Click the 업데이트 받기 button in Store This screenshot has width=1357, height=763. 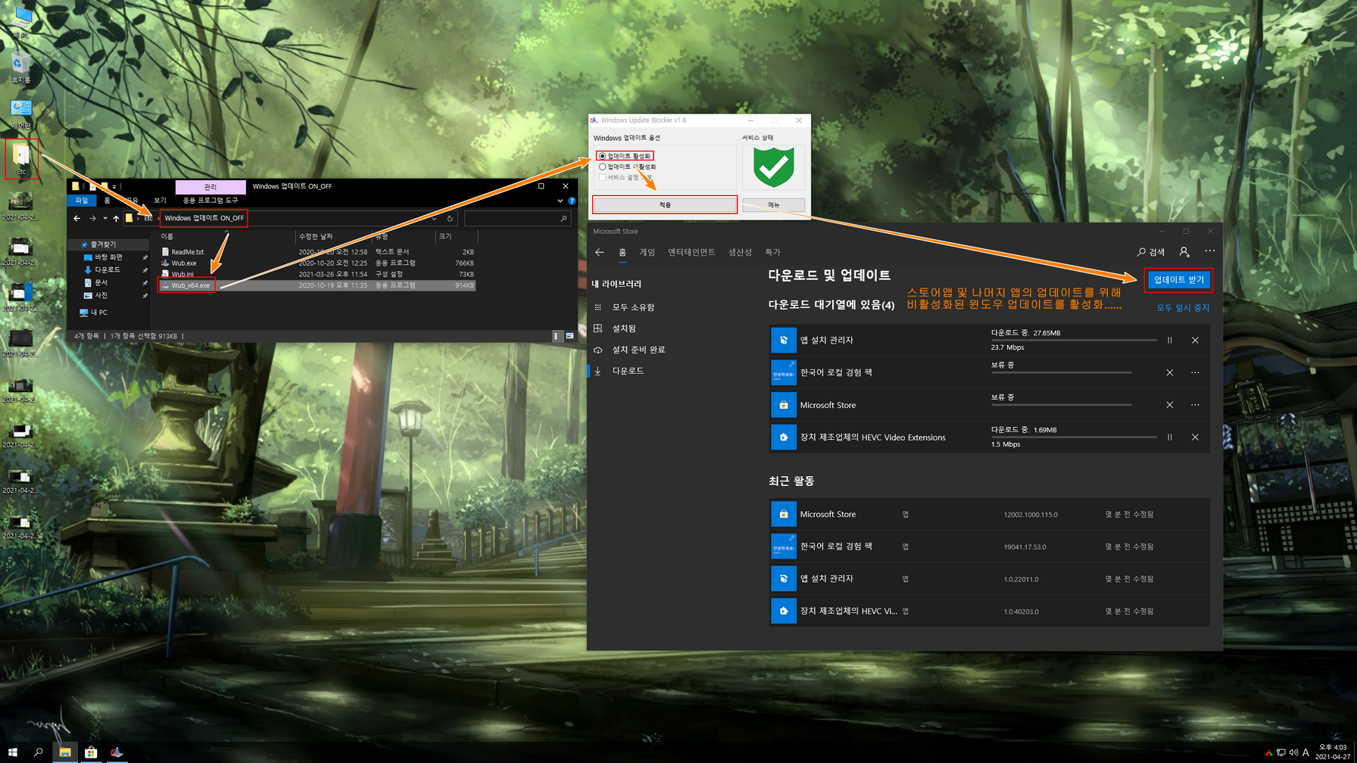(x=1178, y=279)
